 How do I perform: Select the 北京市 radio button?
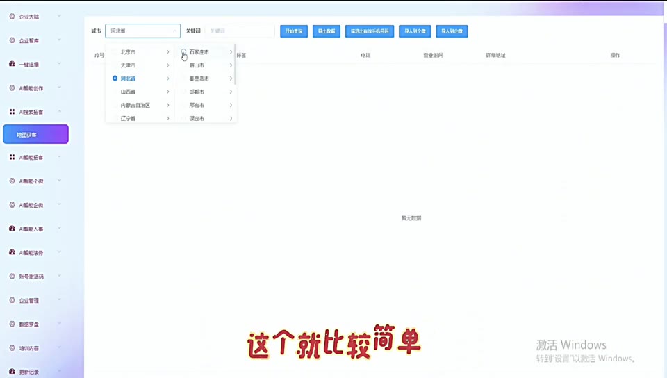click(x=115, y=52)
